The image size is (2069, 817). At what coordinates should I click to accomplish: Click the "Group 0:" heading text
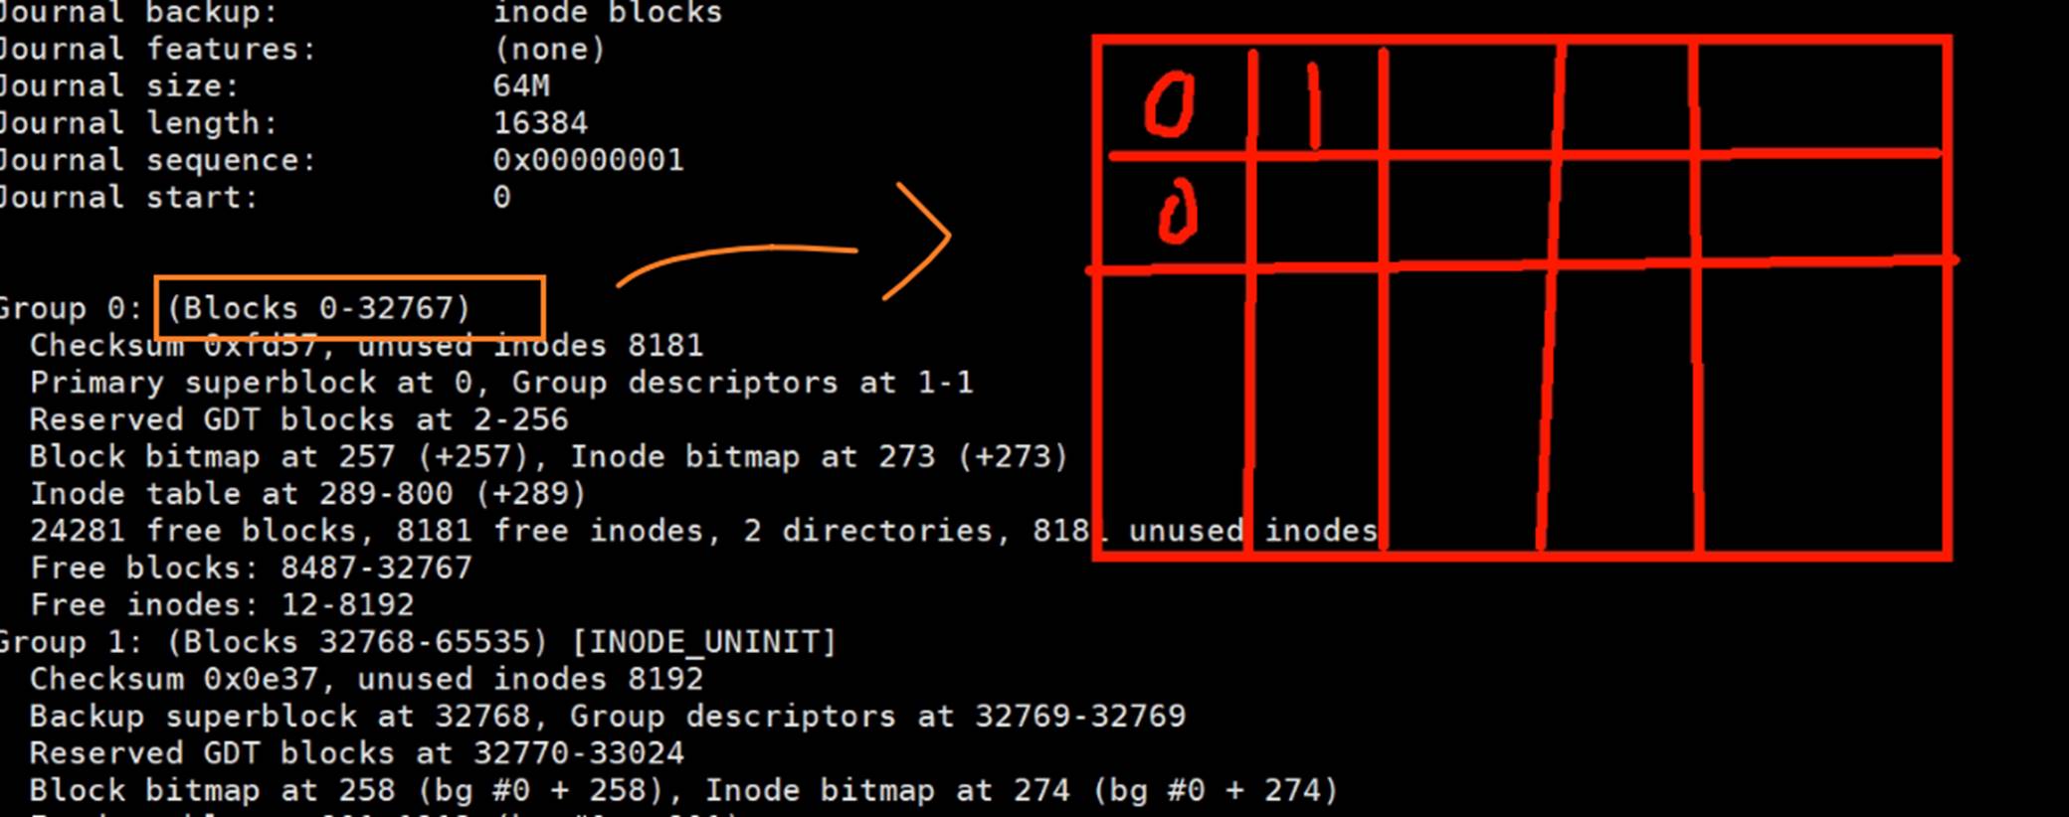click(72, 308)
